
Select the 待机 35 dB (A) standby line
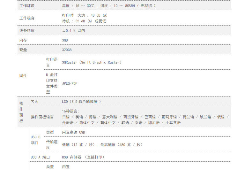[x=84, y=21]
